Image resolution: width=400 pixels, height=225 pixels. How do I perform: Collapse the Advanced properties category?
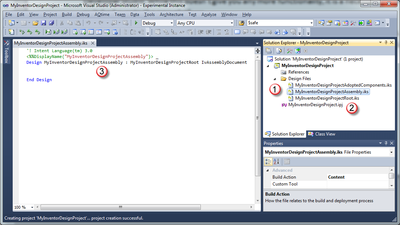[268, 170]
